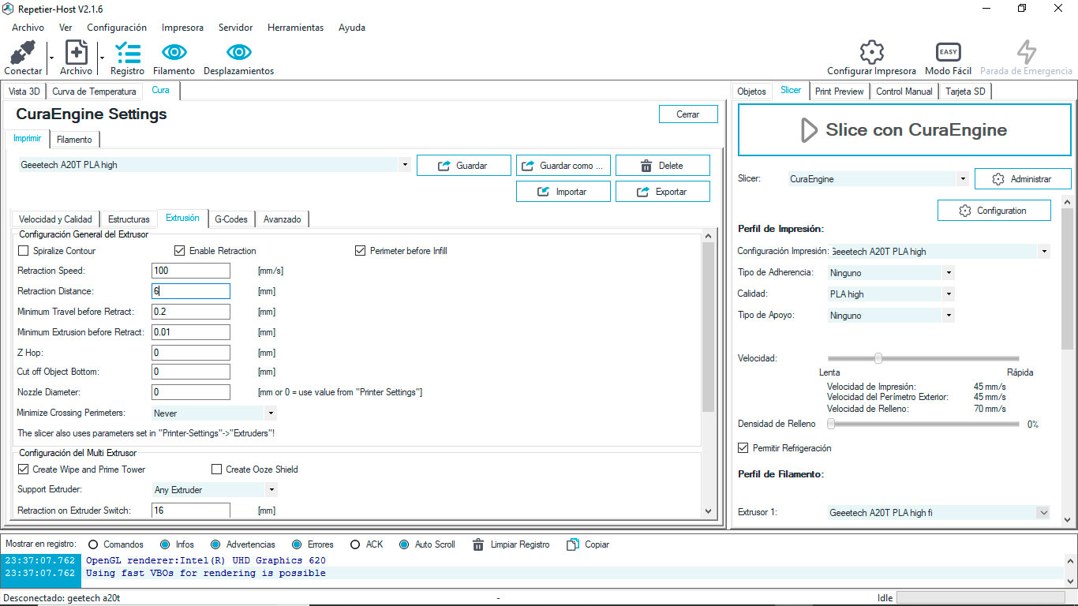Enable the Spiralize Contour checkbox
The image size is (1078, 606).
(23, 251)
